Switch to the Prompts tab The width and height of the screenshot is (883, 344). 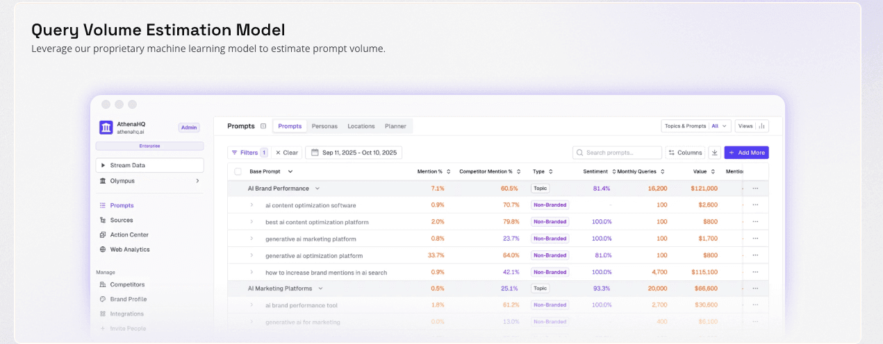tap(290, 126)
